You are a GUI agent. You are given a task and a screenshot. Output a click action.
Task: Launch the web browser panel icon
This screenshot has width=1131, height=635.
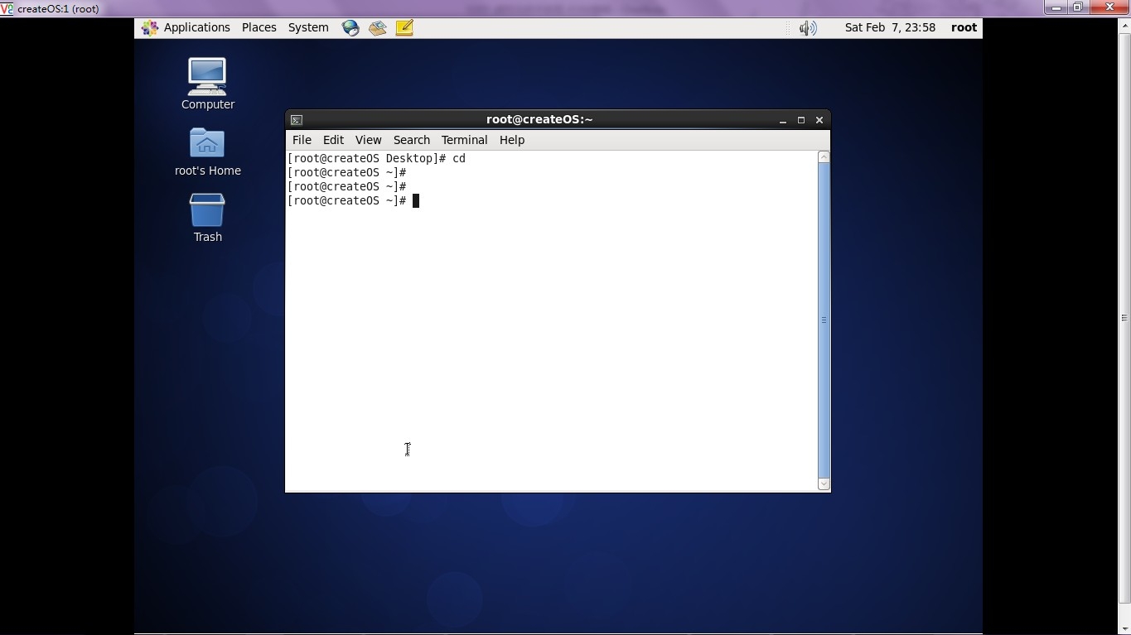tap(350, 27)
